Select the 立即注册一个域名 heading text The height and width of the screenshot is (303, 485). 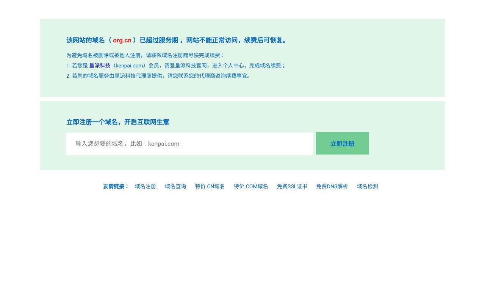[x=118, y=122]
